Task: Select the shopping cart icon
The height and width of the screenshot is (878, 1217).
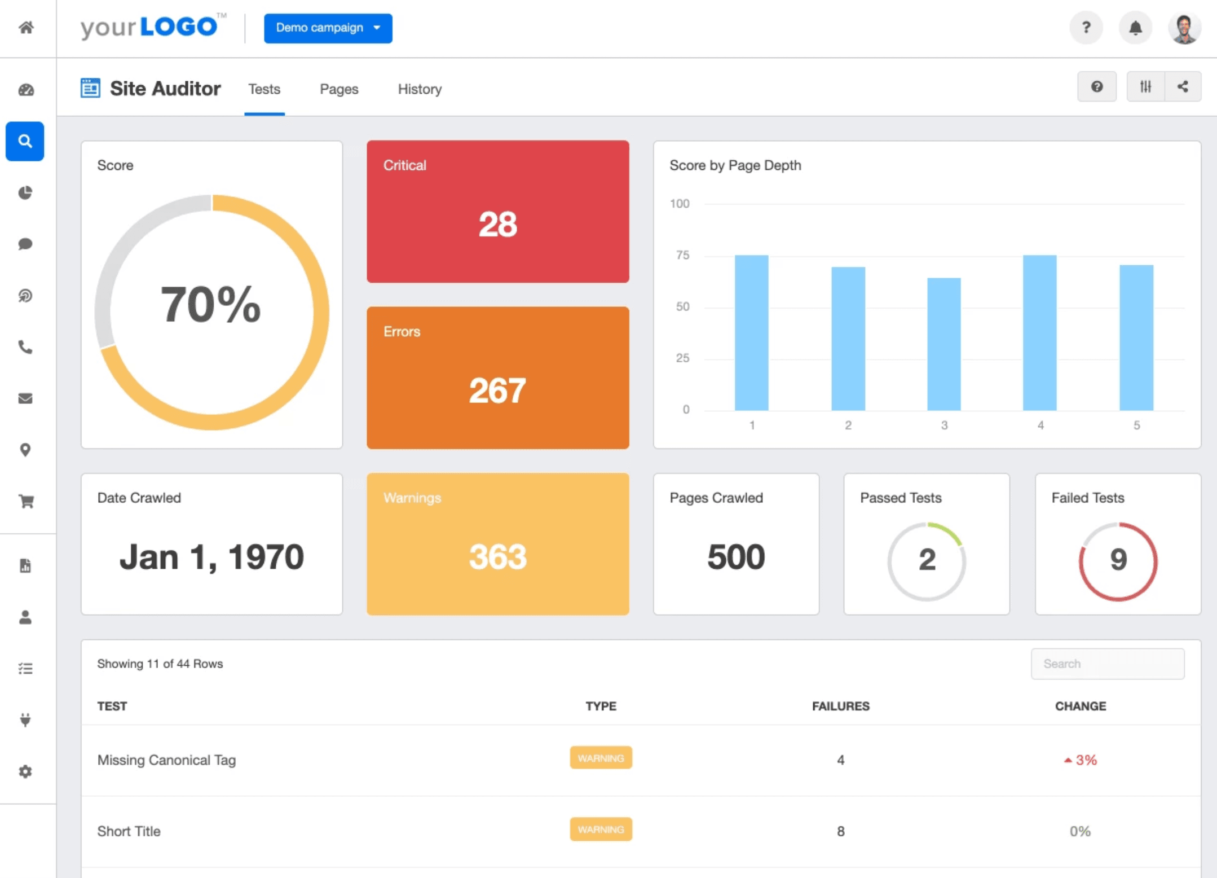Action: click(25, 501)
